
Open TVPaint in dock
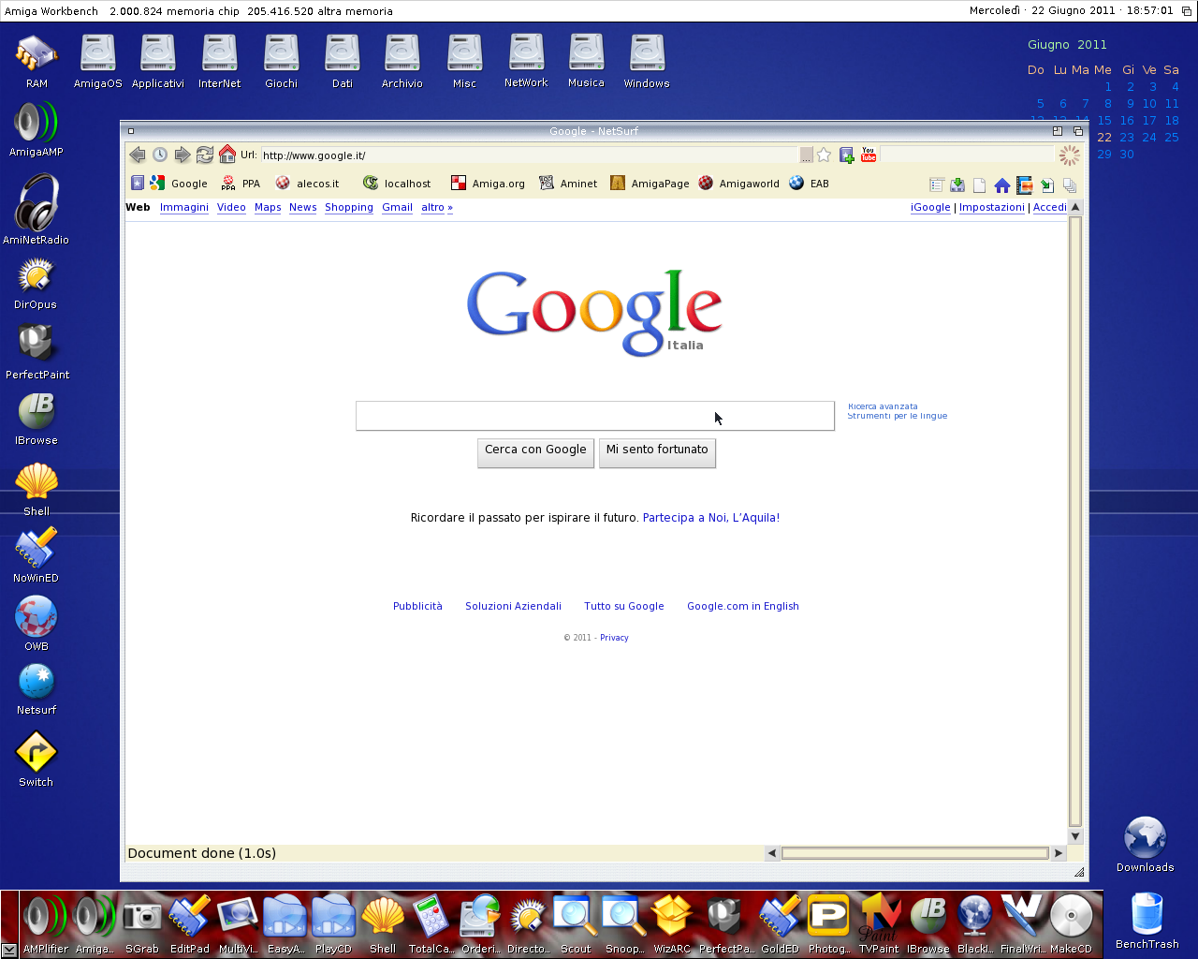click(879, 922)
